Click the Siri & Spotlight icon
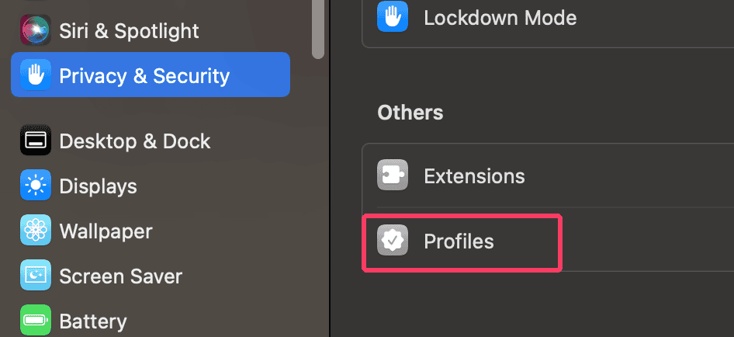This screenshot has width=734, height=337. tap(36, 30)
